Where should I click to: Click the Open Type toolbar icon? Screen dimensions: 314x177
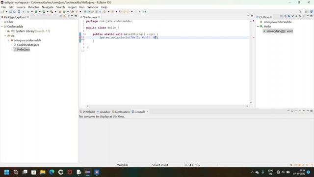[73, 12]
